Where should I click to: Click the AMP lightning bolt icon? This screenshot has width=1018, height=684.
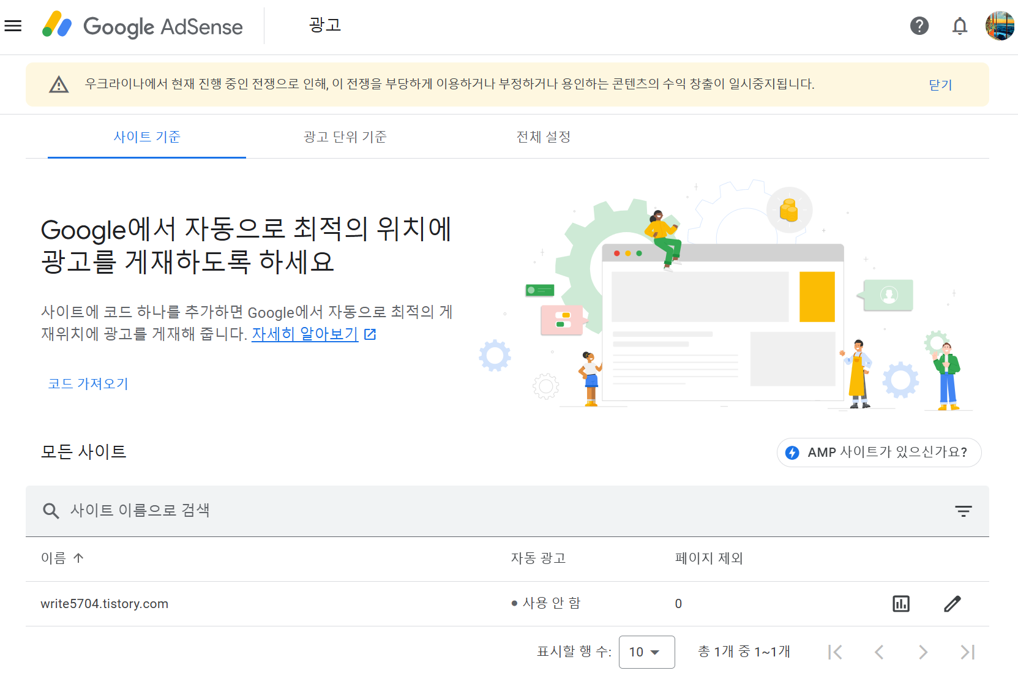click(792, 453)
